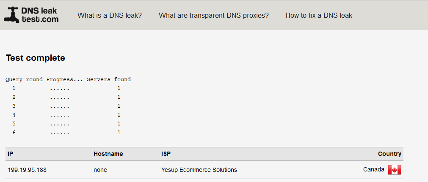
Task: Click the hostname value 'none'
Action: point(100,170)
